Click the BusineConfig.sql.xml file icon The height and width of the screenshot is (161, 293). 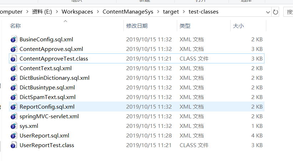click(14, 40)
